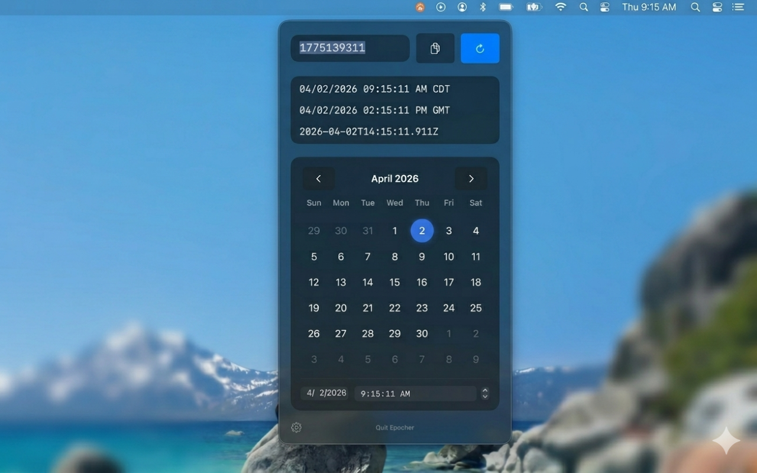Pick day 20 on the calendar
Screen dimensions: 757x473
341,308
